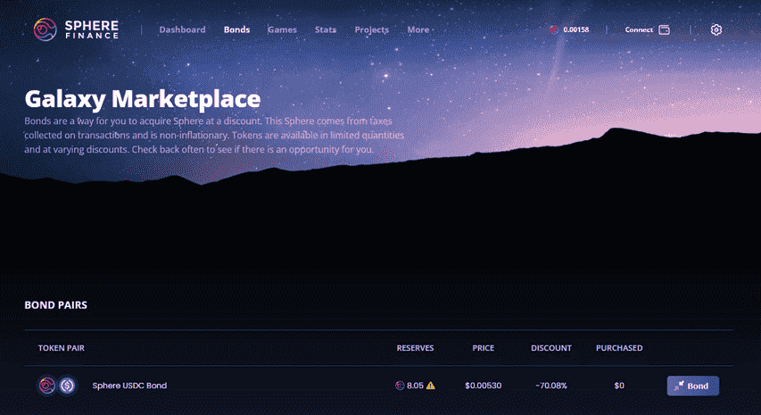
Task: Open the Projects menu item
Action: point(372,29)
